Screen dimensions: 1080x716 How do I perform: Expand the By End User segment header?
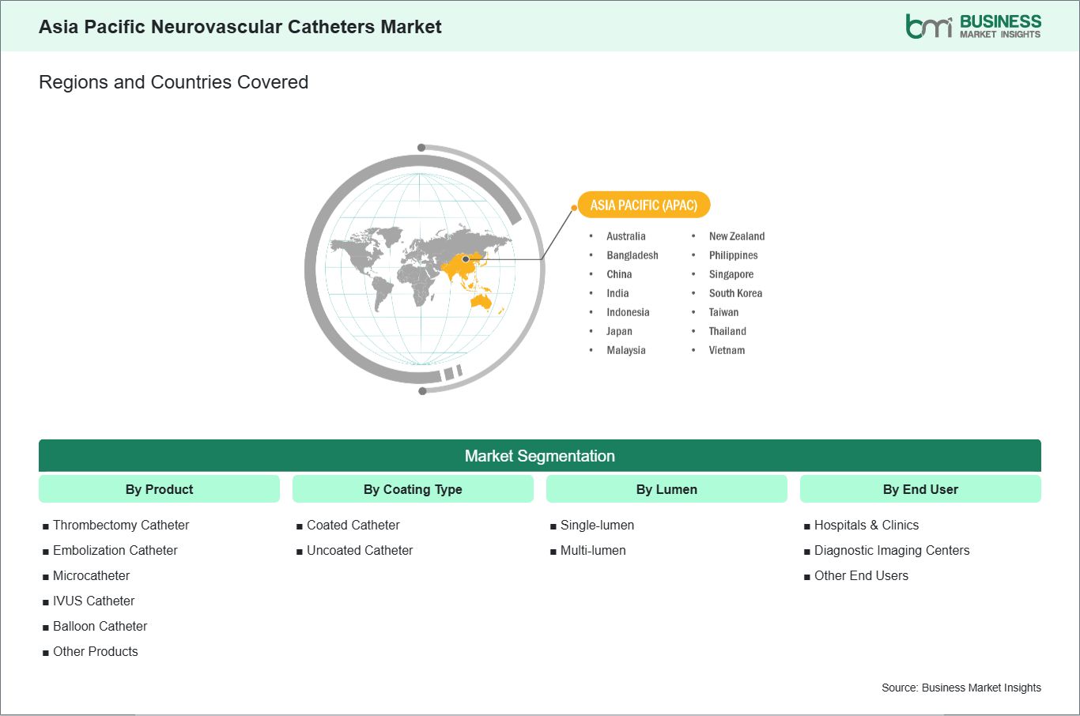tap(920, 488)
